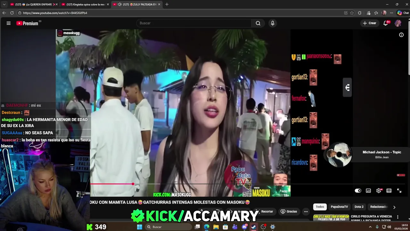410x231 pixels.
Task: Open the player settings gear
Action: (x=379, y=191)
